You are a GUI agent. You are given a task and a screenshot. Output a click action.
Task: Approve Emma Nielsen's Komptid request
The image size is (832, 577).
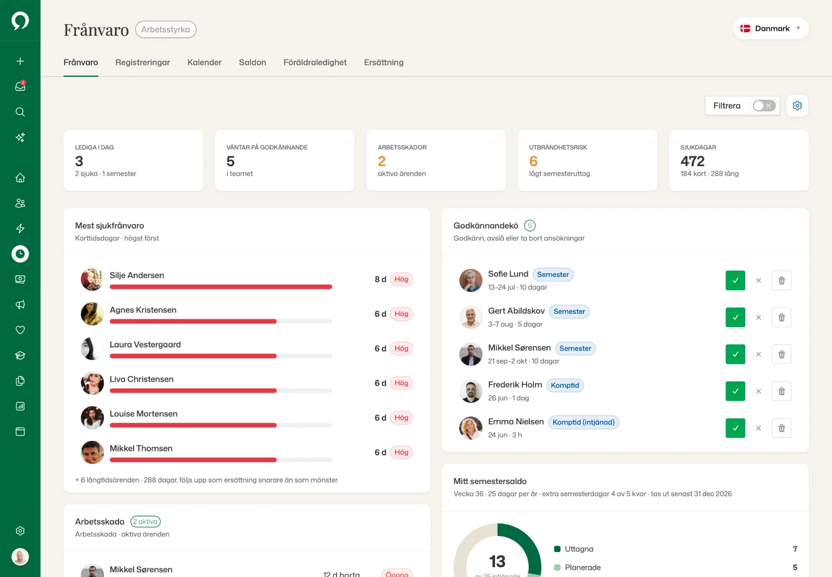(735, 428)
